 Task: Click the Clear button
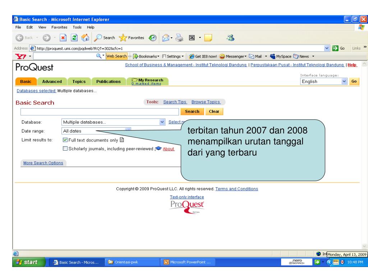click(214, 111)
